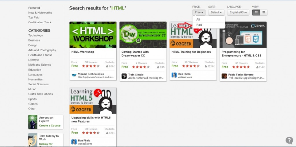The height and width of the screenshot is (147, 296).
Task: Open the Sort dropdown showing Default
Action: (x=216, y=12)
